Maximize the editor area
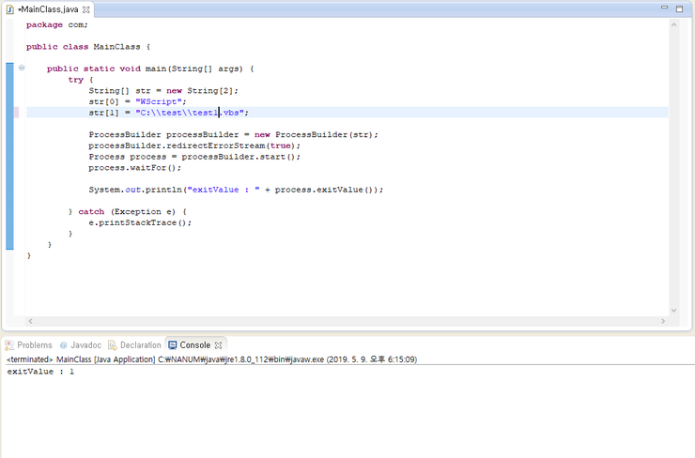695x458 pixels. coord(680,8)
